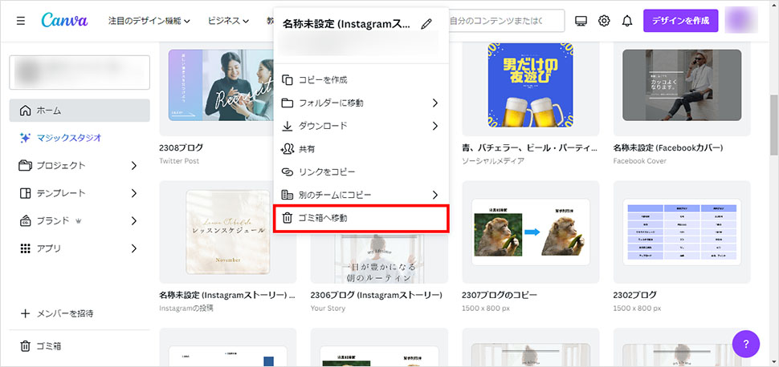Open the user profile avatar
This screenshot has height=367, width=779.
tap(741, 21)
